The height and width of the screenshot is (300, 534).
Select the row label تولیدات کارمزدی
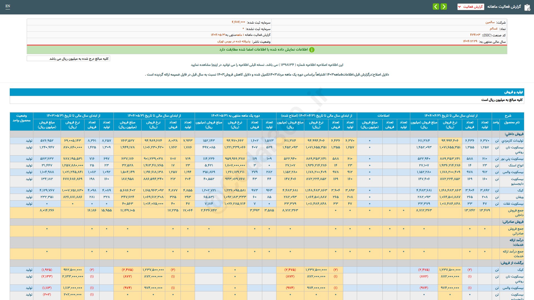coord(512,141)
